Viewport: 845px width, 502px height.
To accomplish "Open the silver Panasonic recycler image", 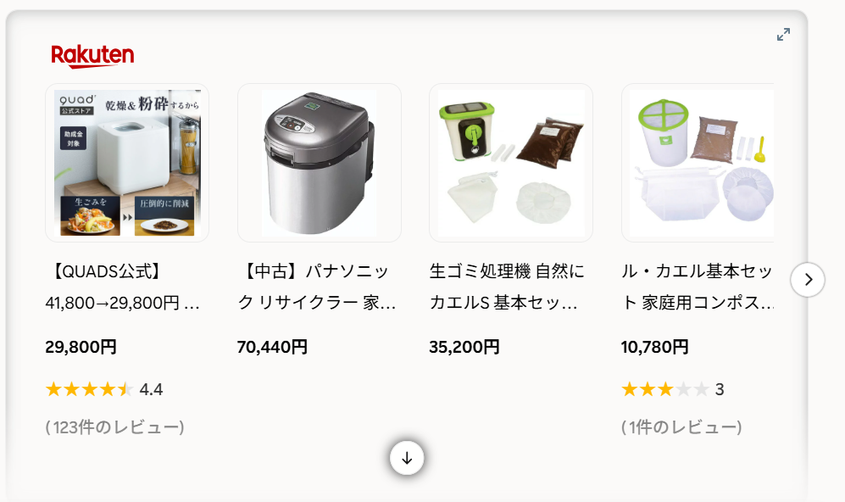I will point(319,163).
